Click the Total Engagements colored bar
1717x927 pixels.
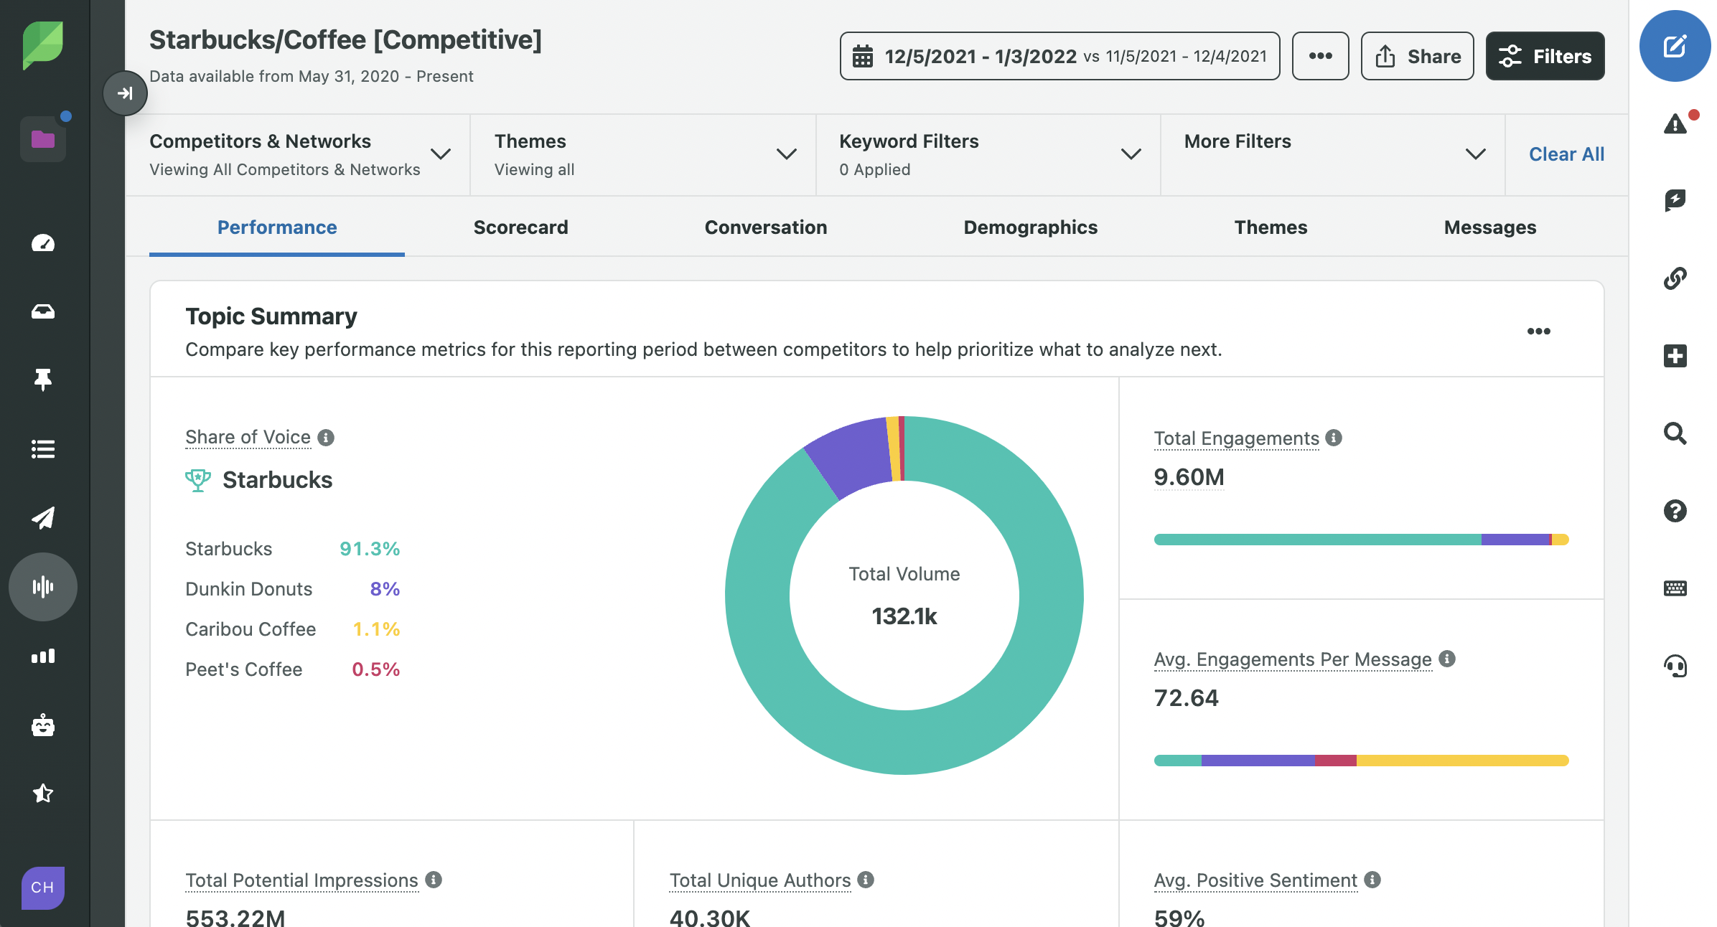(1361, 540)
